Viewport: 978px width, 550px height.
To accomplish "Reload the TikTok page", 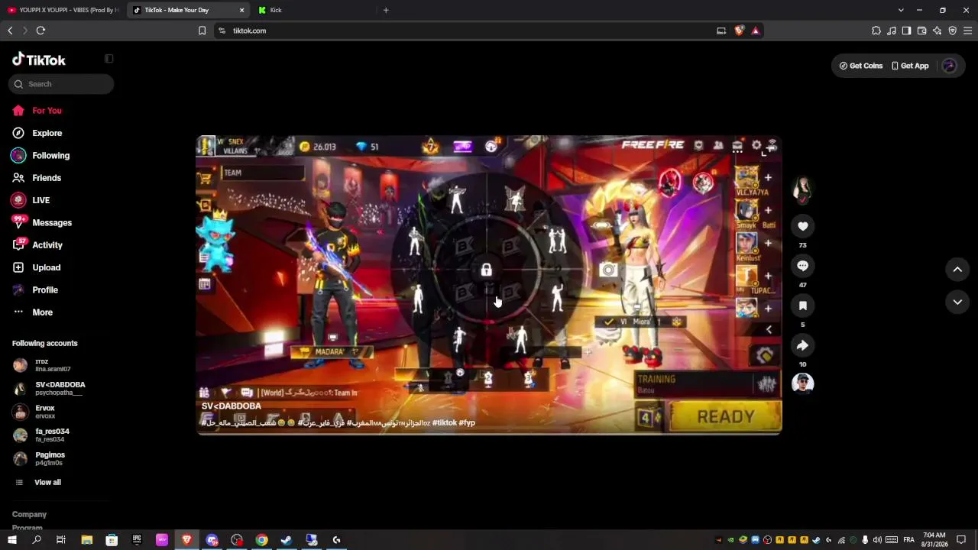I will 40,31.
